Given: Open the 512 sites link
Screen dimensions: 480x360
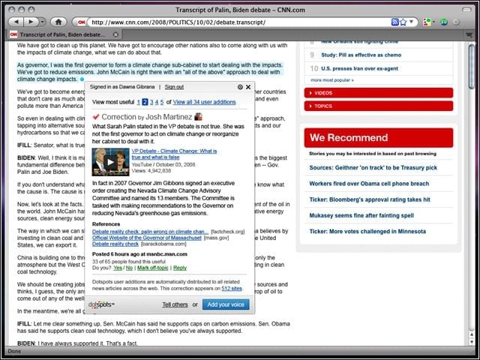Looking at the screenshot, I should pos(232,288).
